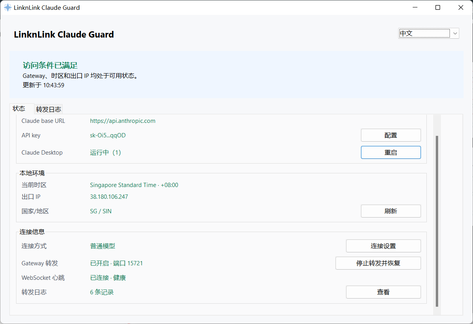Click the 更新于 10:43:59 timestamp

43,85
